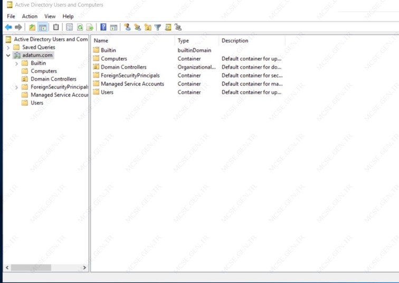The width and height of the screenshot is (399, 283).
Task: Click the Managed Service Accounts folder icon in list
Action: pyautogui.click(x=96, y=83)
